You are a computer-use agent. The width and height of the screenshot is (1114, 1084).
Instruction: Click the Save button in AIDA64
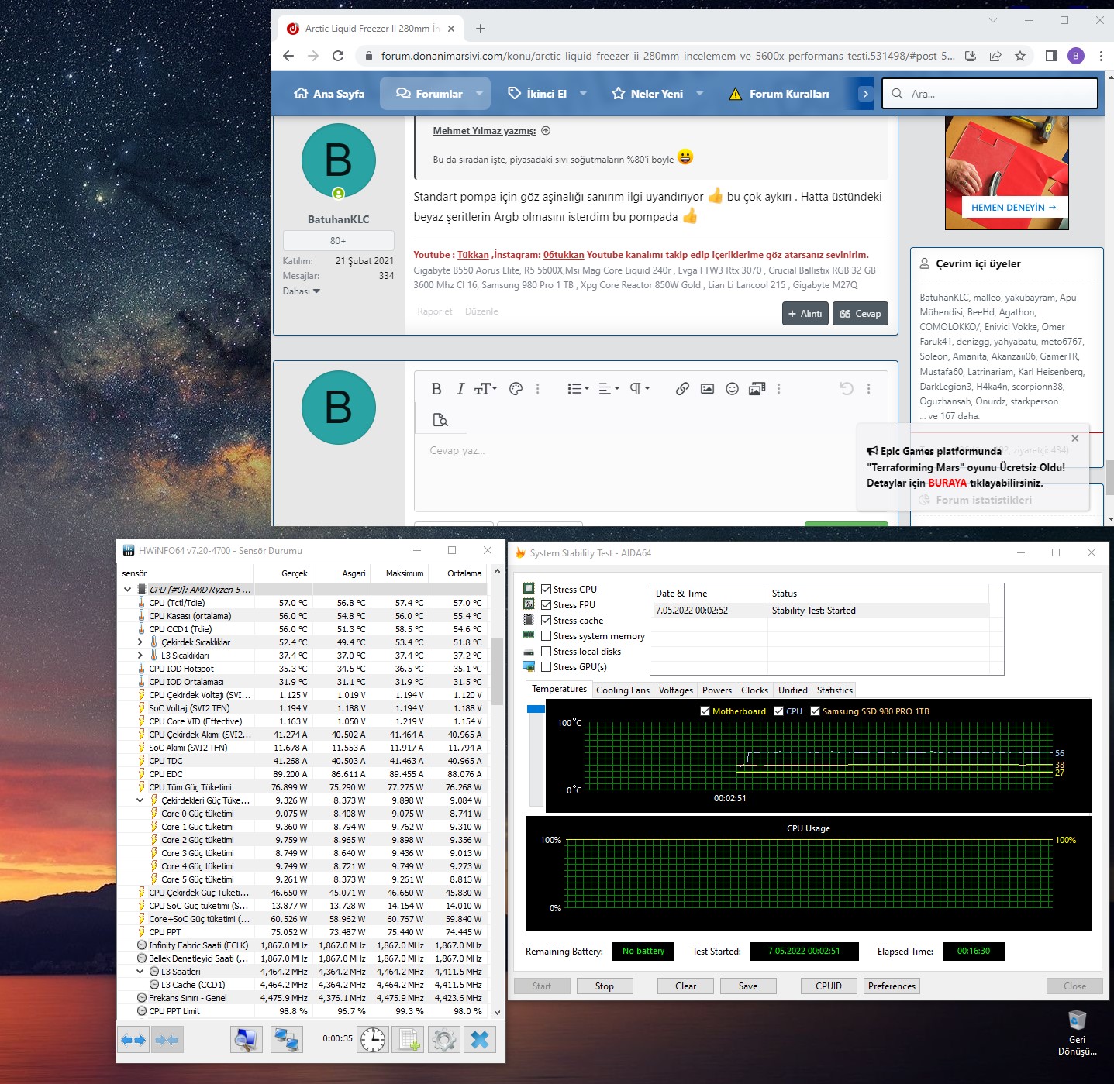pyautogui.click(x=748, y=986)
